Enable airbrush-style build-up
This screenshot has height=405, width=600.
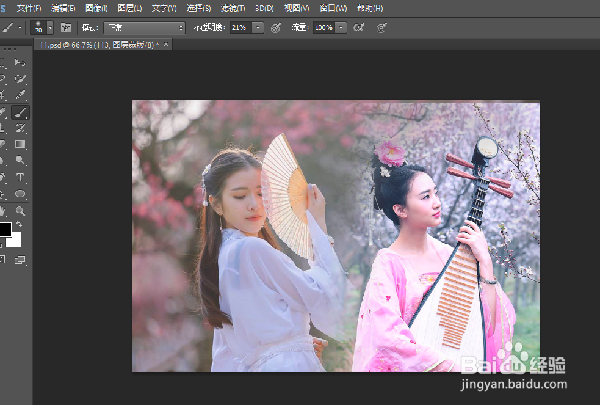(358, 27)
